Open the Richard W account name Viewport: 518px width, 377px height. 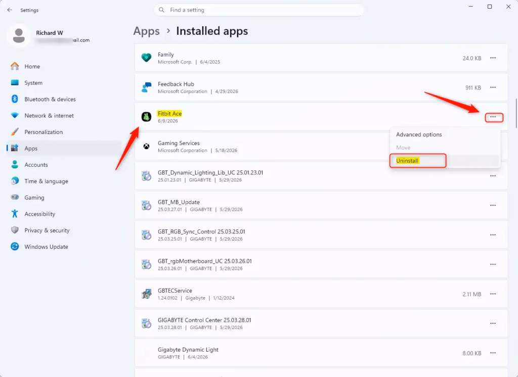[x=49, y=33]
